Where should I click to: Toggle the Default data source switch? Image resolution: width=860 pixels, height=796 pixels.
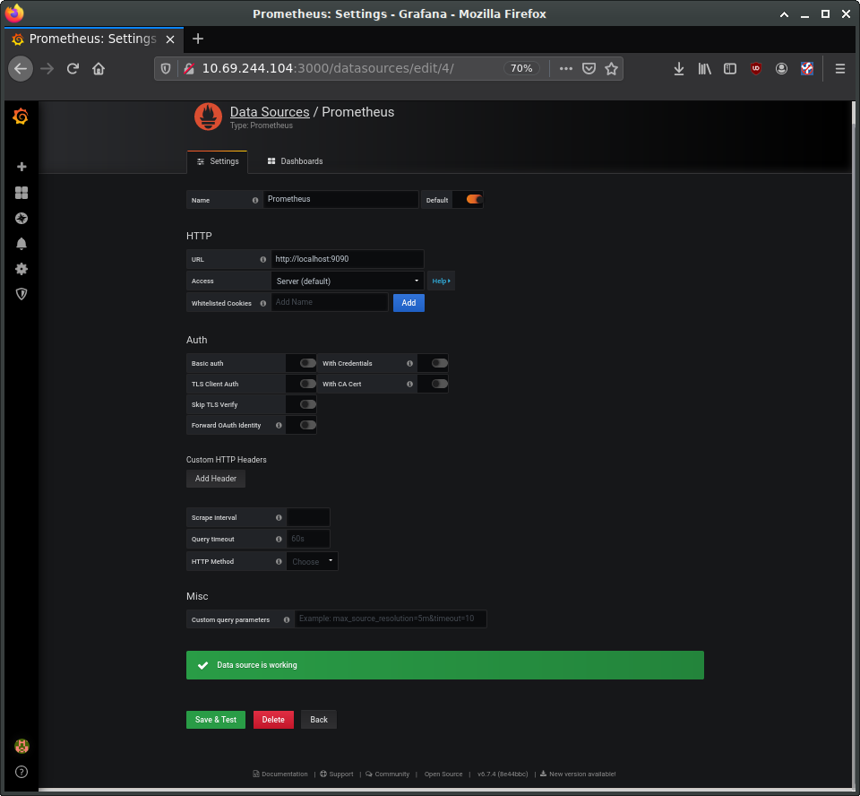point(475,199)
